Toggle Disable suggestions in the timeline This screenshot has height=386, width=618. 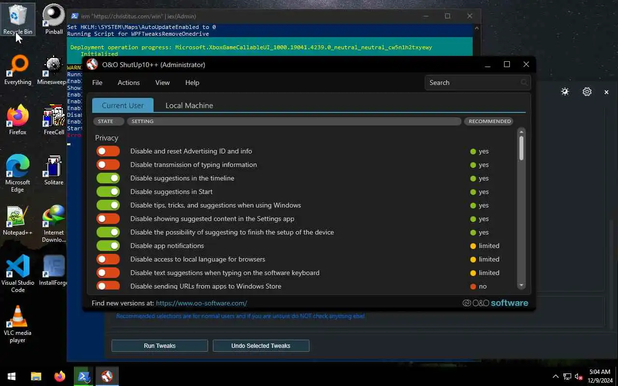point(108,178)
